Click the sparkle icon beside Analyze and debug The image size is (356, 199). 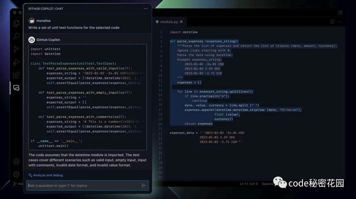[x=30, y=175]
